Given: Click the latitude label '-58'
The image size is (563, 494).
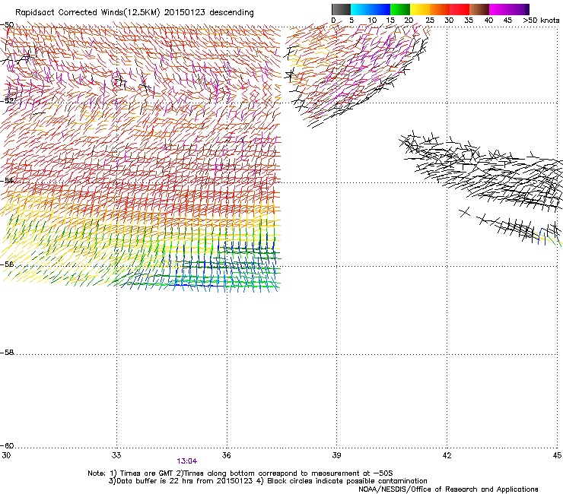Looking at the screenshot, I should click(7, 353).
